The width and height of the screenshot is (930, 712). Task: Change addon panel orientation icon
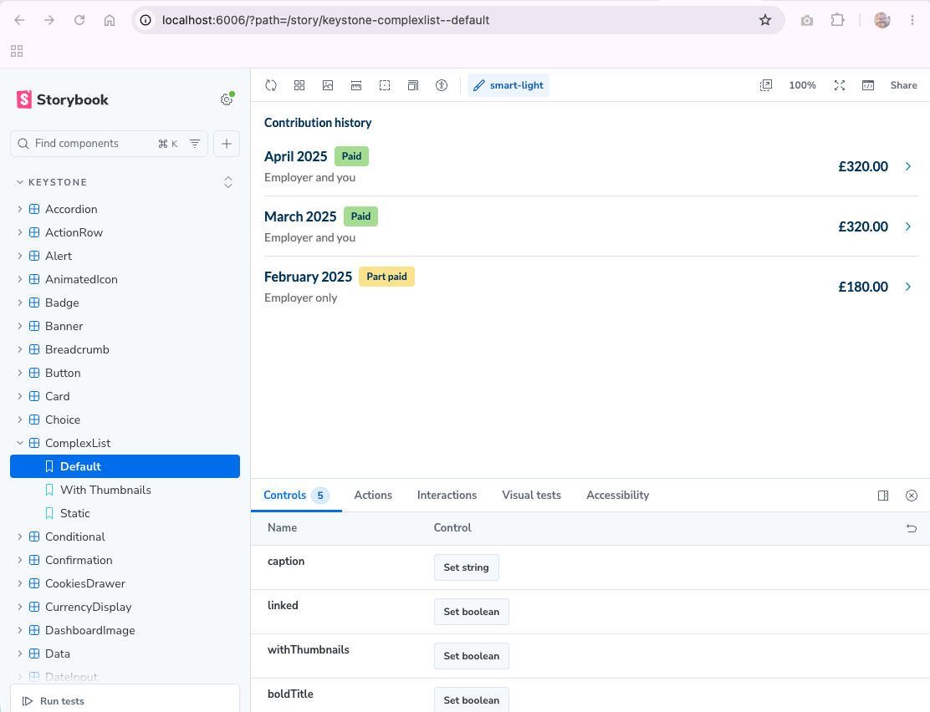(883, 496)
